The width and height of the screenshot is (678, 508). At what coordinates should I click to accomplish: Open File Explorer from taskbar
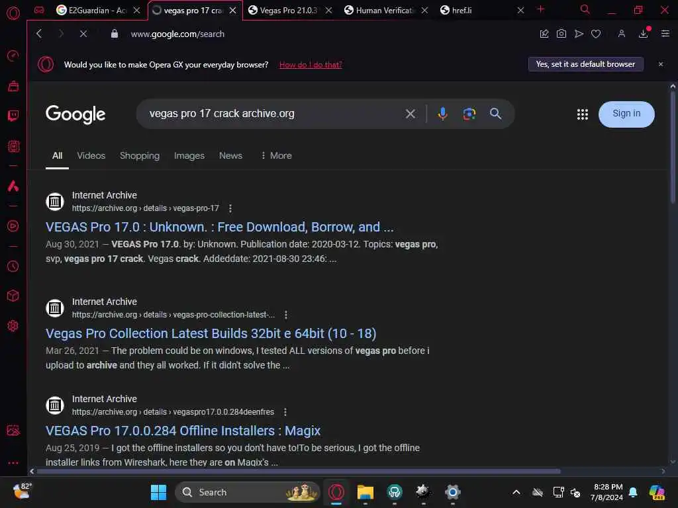pos(365,492)
